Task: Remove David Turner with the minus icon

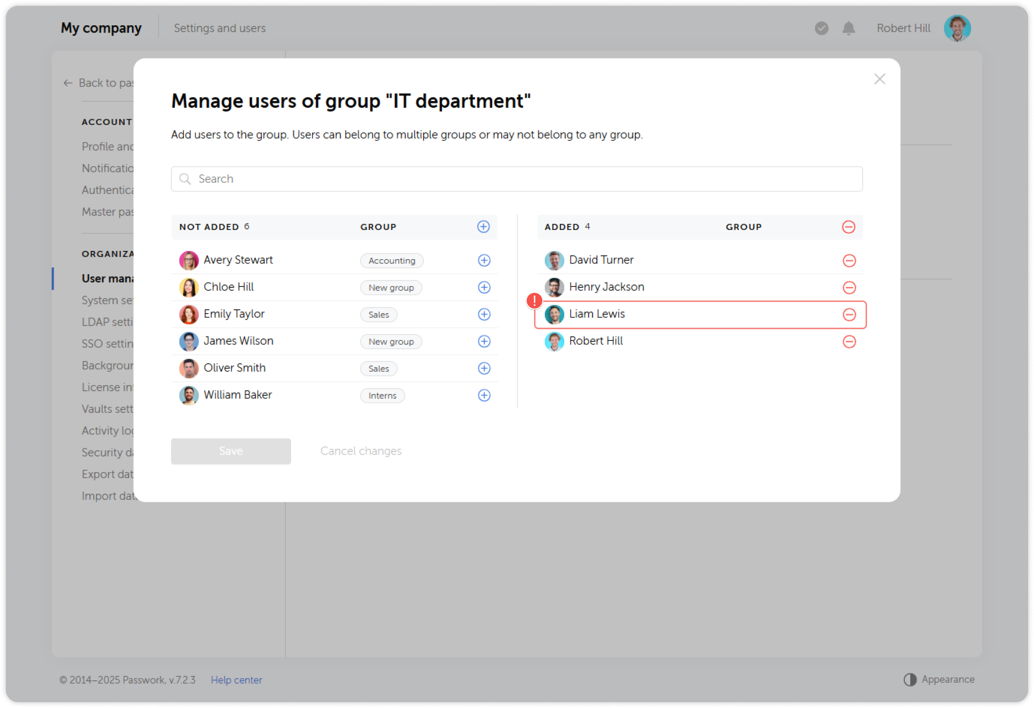Action: 849,260
